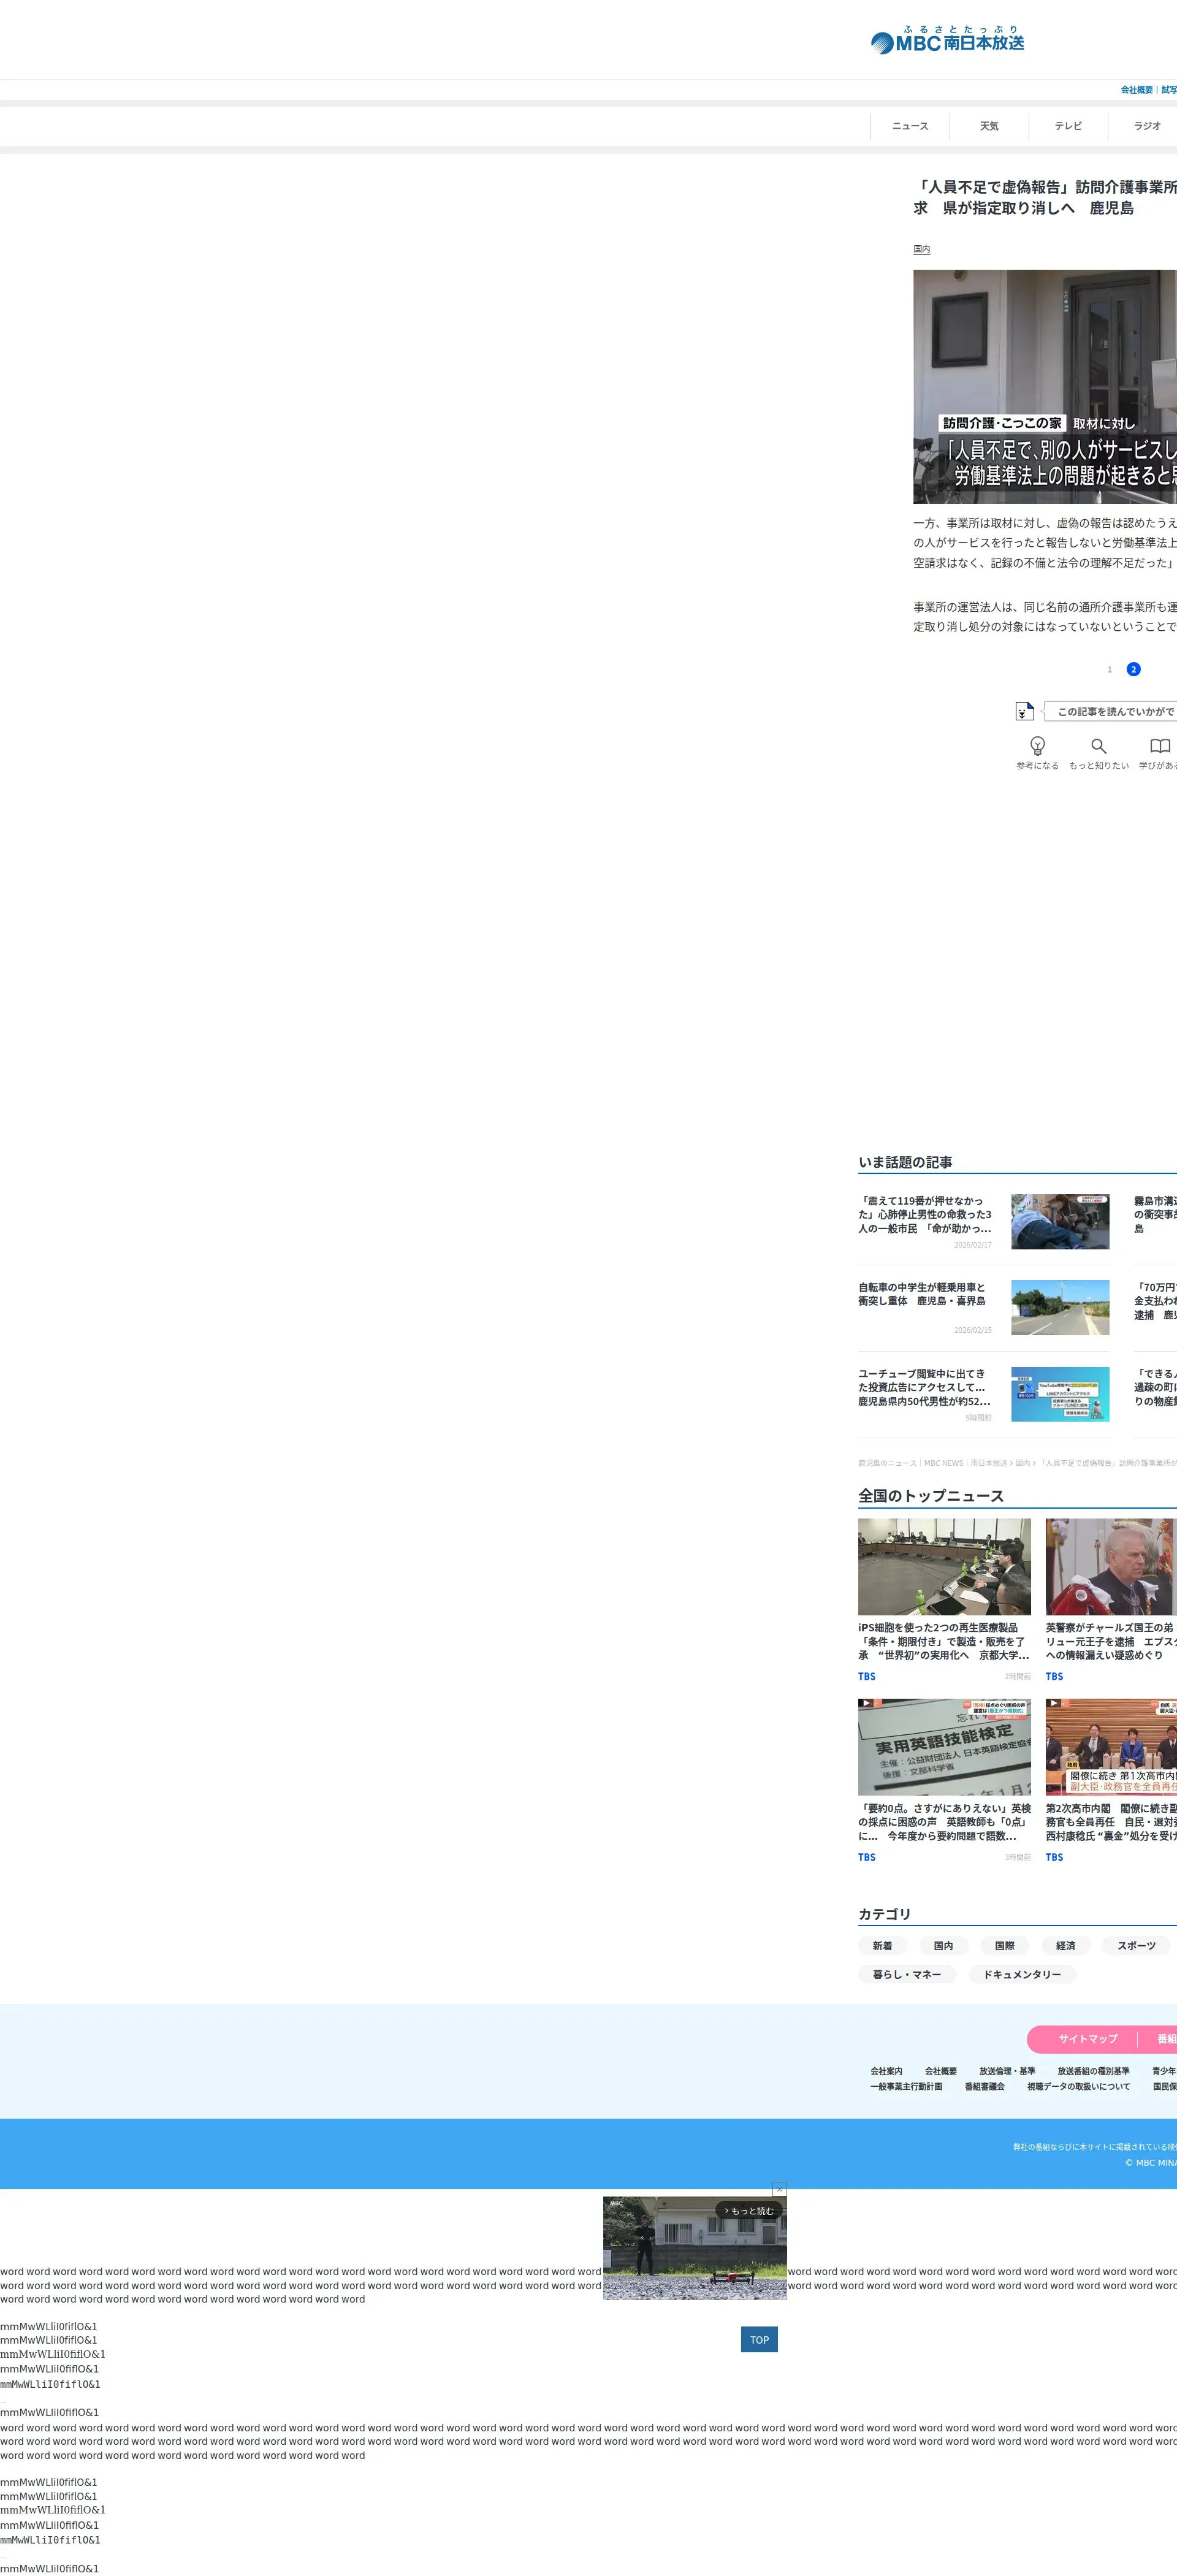The width and height of the screenshot is (1177, 2576).
Task: Open the サイトマップ footer button
Action: (x=1087, y=2038)
